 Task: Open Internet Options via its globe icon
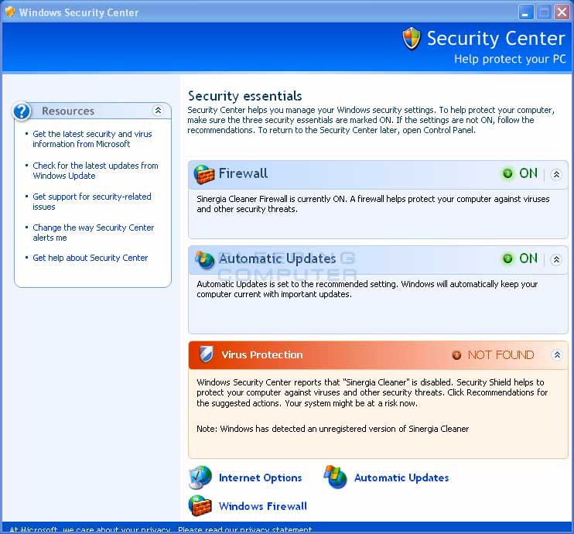[200, 478]
